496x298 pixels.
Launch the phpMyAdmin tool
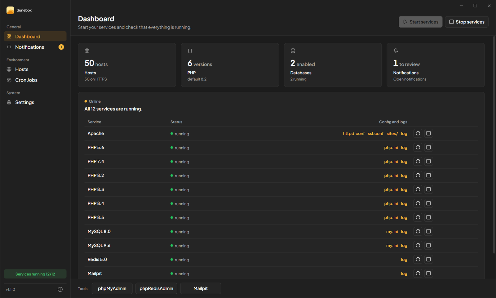[x=112, y=288]
